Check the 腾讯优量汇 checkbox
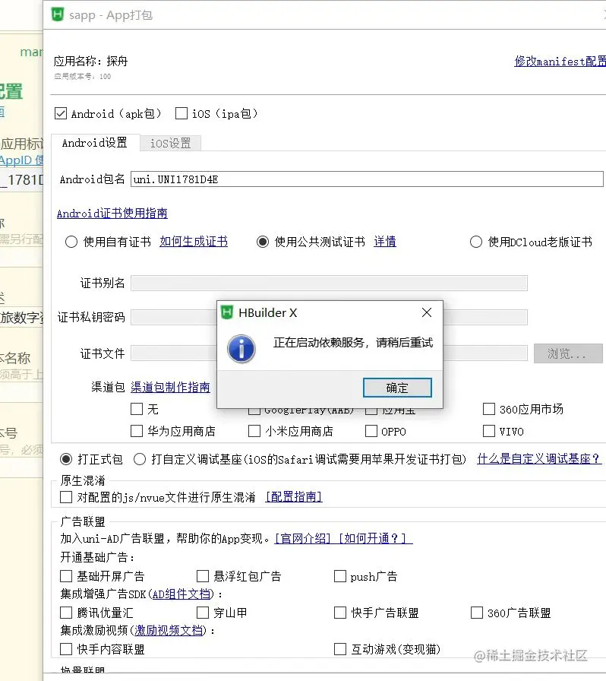 66,613
